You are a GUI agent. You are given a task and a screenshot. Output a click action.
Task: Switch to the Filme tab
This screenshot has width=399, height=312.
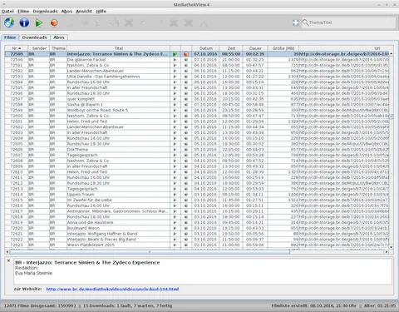(x=10, y=37)
